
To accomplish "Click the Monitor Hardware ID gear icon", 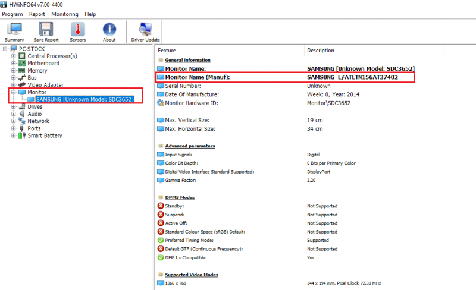I will coord(161,103).
